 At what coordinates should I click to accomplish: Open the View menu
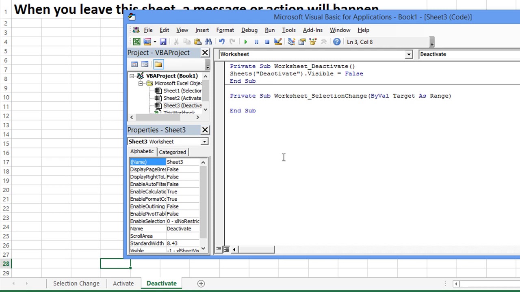[x=182, y=30]
